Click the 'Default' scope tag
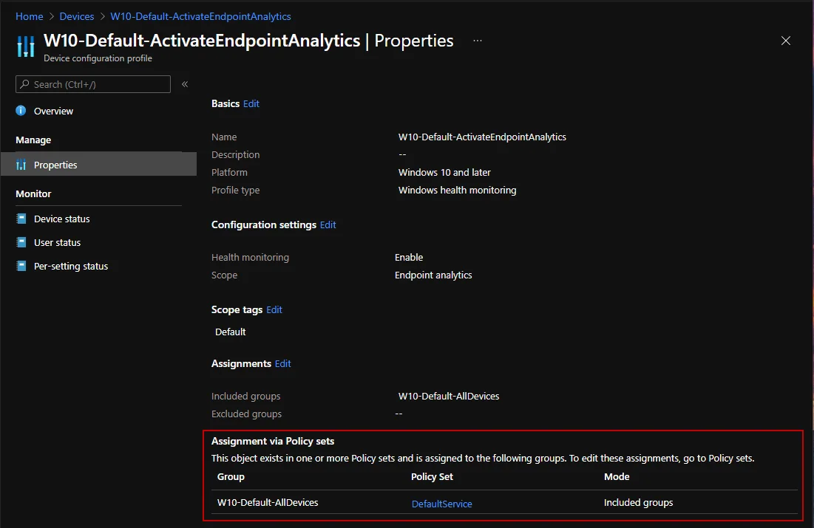Image resolution: width=814 pixels, height=528 pixels. (230, 332)
